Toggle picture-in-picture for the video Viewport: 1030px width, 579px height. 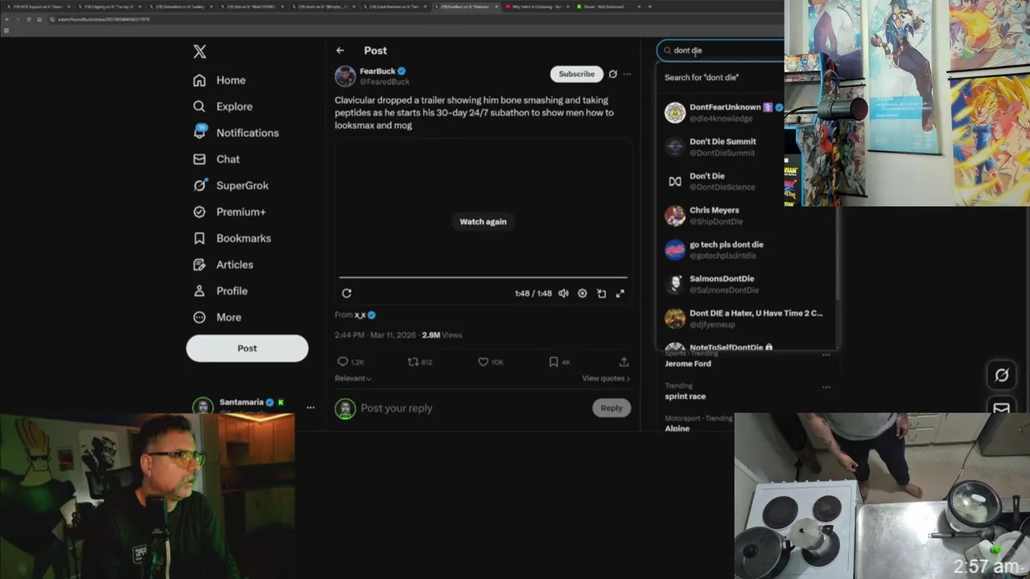601,294
